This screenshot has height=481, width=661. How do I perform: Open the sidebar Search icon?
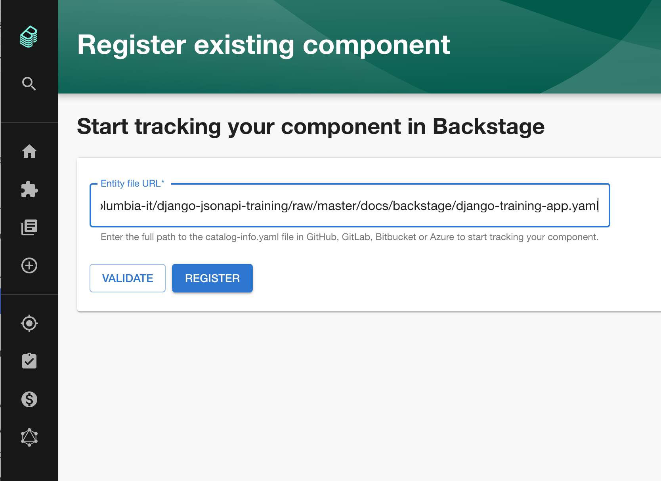click(x=29, y=84)
